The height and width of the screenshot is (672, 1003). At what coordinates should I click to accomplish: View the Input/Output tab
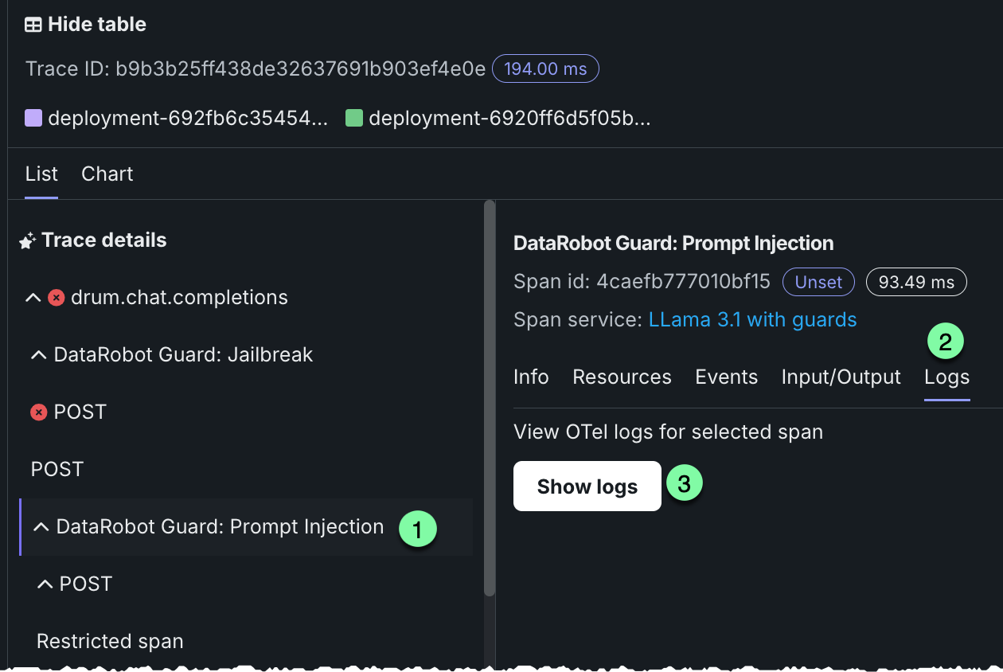(x=841, y=377)
